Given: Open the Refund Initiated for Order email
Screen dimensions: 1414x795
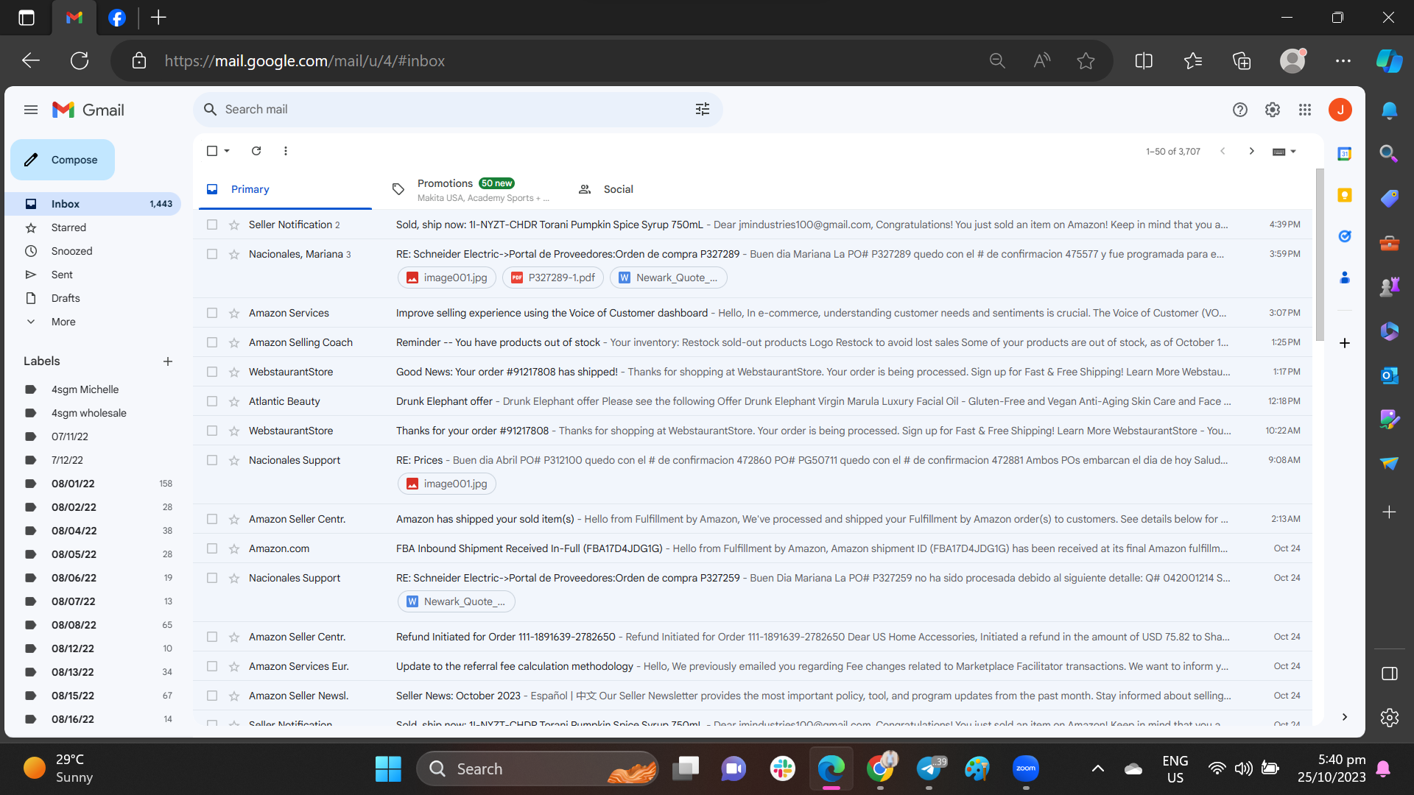Looking at the screenshot, I should [753, 637].
